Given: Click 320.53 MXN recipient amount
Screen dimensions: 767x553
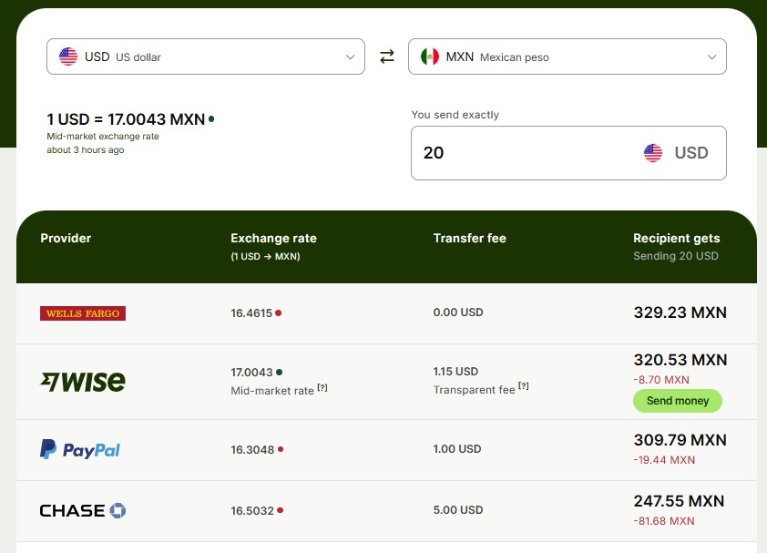Looking at the screenshot, I should pyautogui.click(x=680, y=360).
